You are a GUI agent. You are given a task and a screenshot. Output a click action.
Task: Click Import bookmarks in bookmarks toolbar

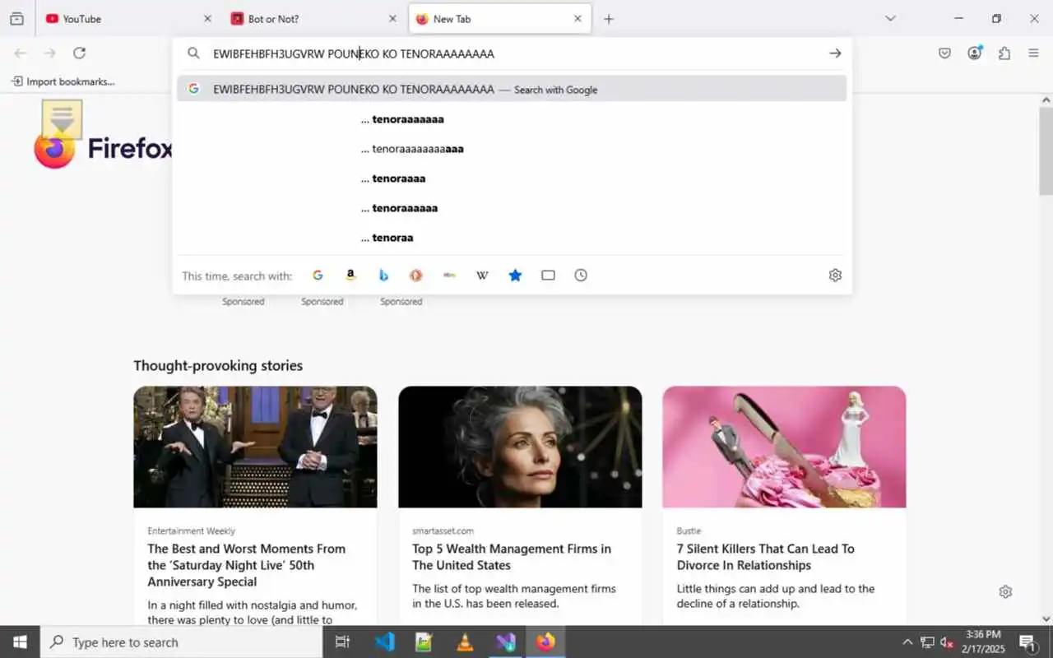[x=63, y=81]
